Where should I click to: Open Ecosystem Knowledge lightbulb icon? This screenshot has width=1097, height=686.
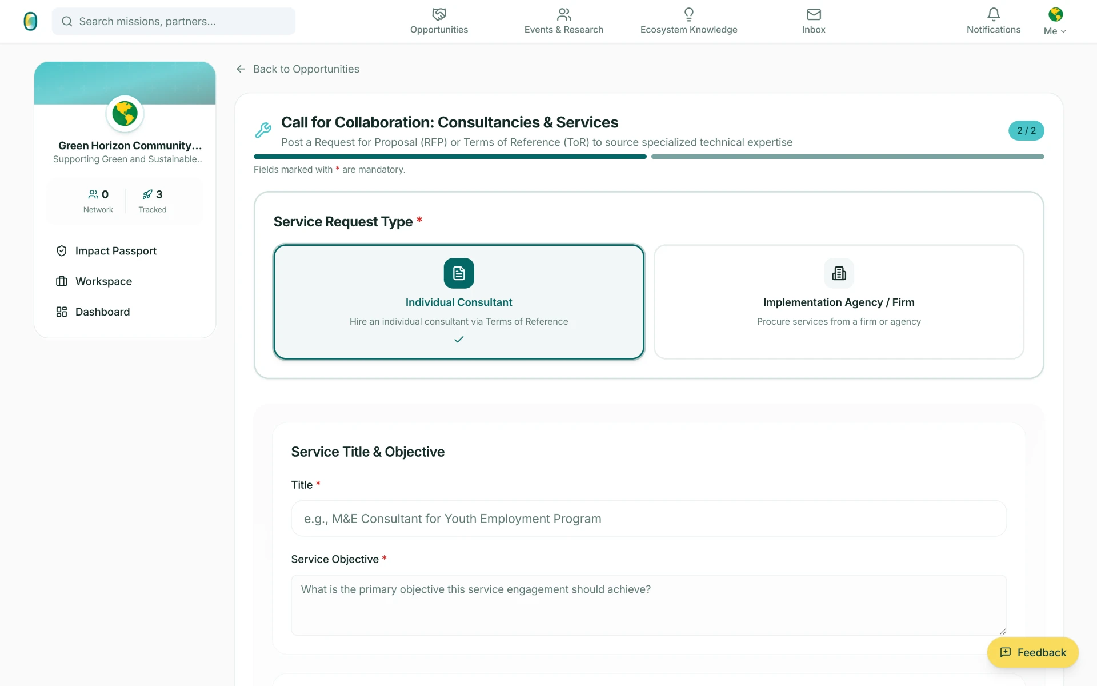coord(689,14)
